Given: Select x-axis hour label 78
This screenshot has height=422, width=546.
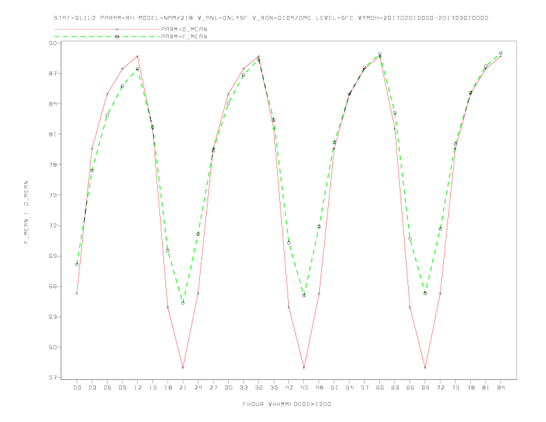Looking at the screenshot, I should [471, 388].
